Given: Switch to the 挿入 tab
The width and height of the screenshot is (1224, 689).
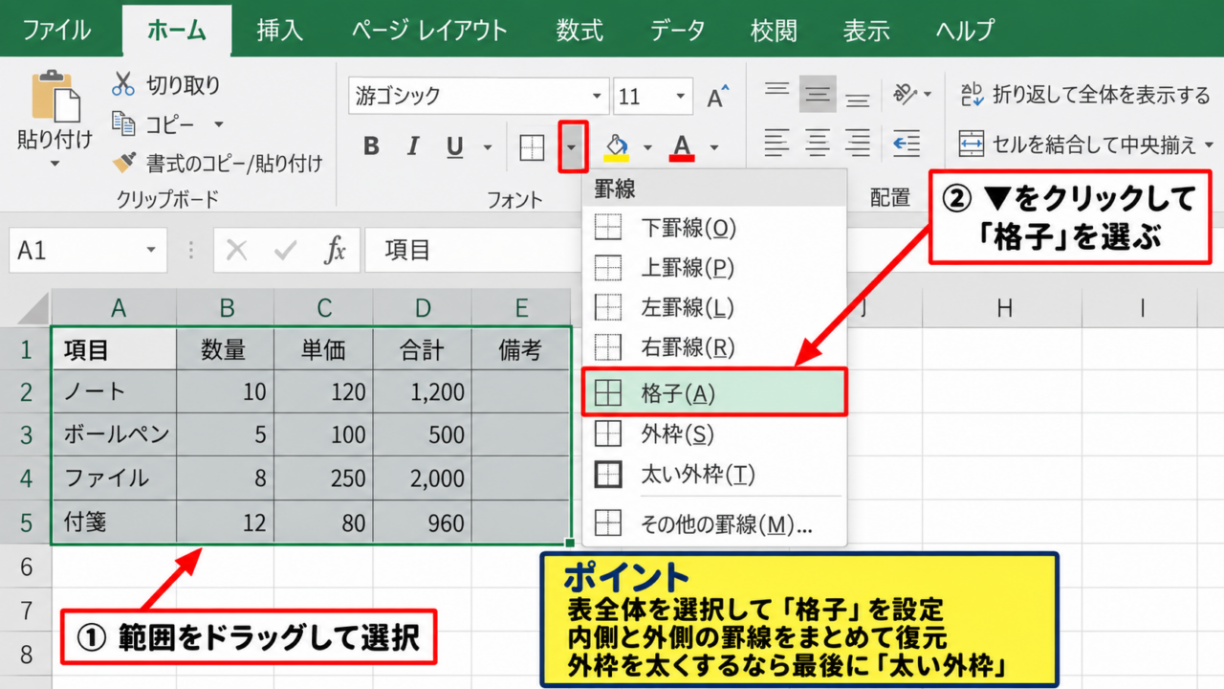Looking at the screenshot, I should point(279,30).
